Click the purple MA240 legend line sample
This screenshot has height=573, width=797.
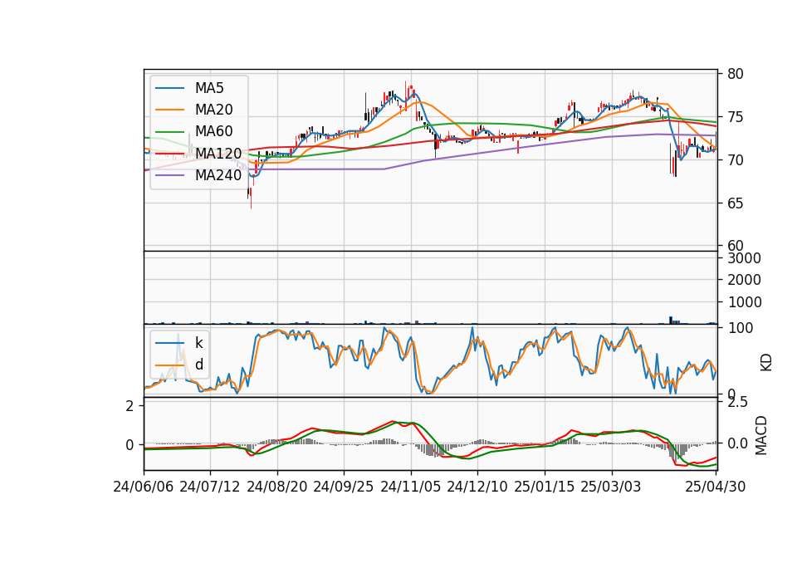[x=169, y=175]
